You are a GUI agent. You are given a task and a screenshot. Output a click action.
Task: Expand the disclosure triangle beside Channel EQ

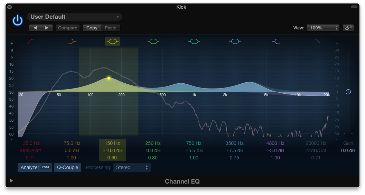[11, 180]
